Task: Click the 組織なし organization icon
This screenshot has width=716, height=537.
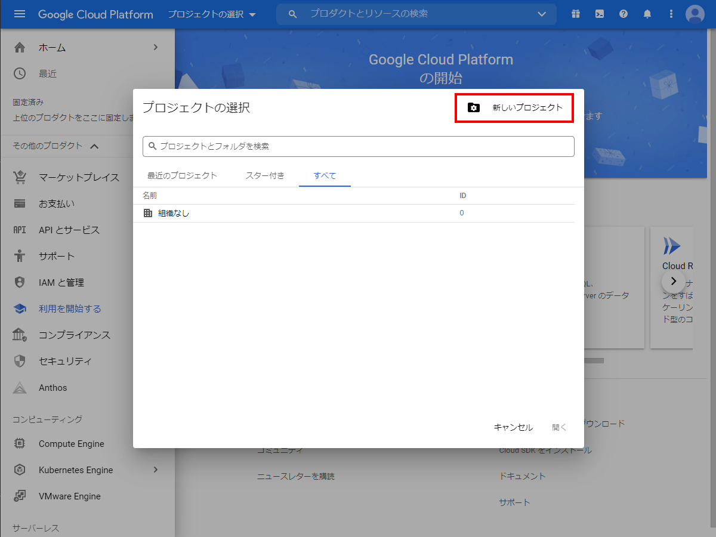Action: (x=148, y=213)
